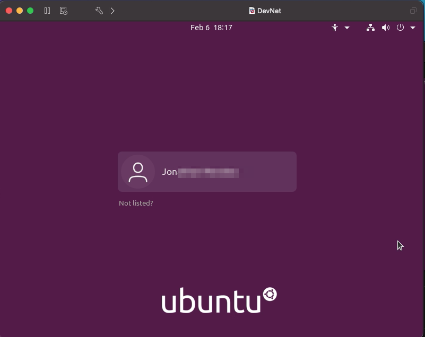Expand the toolbar forward chevron
Screen dimensions: 425x337
[x=112, y=11]
